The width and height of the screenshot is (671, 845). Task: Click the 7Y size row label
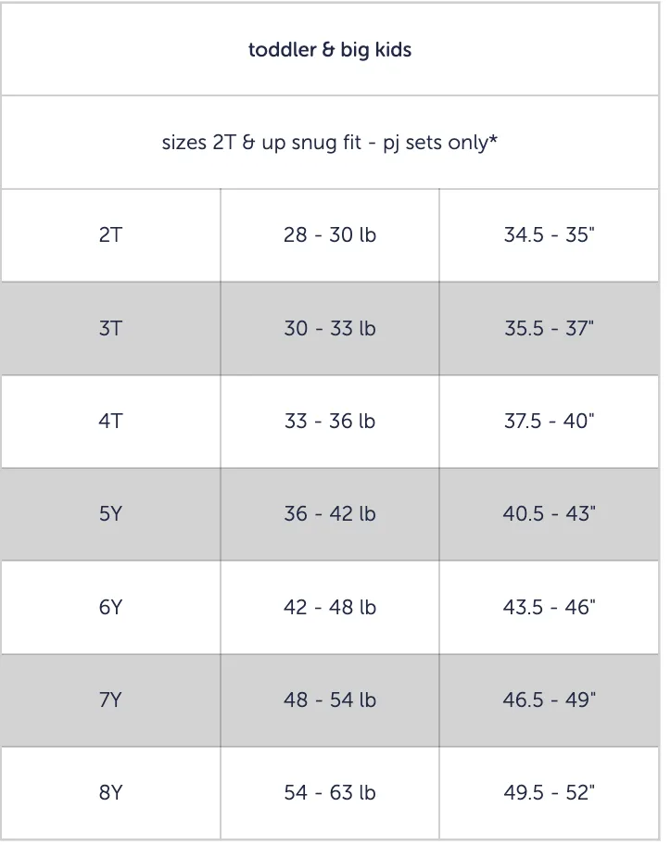[x=110, y=700]
